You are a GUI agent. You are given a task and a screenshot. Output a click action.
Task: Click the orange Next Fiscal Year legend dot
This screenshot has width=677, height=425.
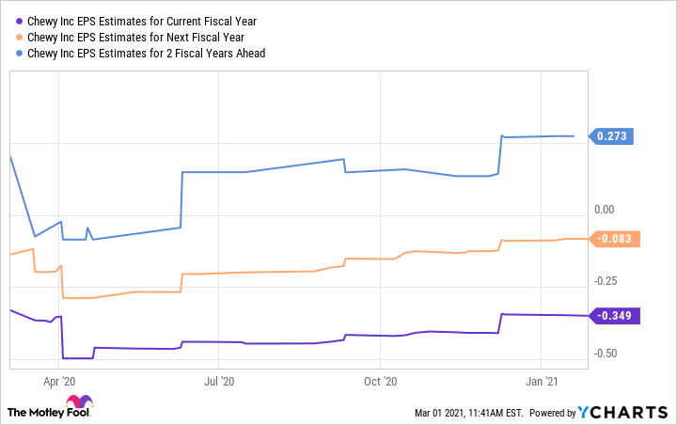[21, 37]
